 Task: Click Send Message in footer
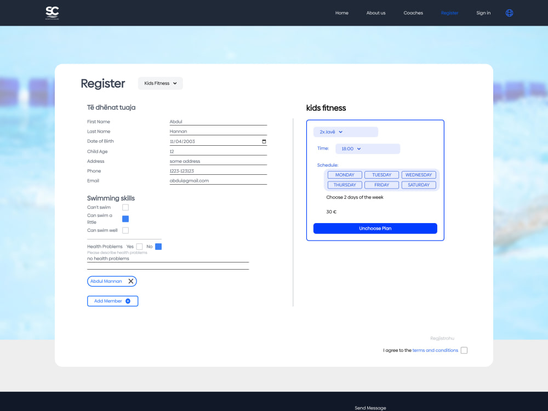[370, 408]
